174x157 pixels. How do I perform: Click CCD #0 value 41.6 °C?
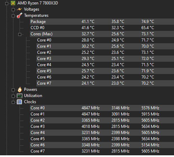(x=88, y=28)
